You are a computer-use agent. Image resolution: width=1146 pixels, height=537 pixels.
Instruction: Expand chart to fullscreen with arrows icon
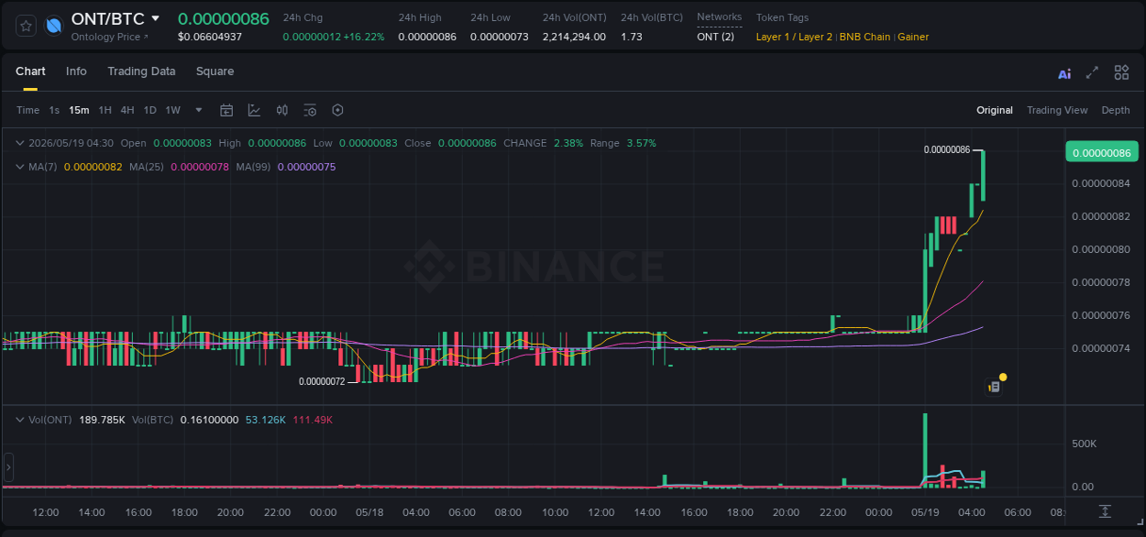tap(1092, 72)
